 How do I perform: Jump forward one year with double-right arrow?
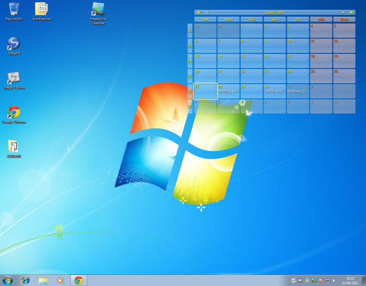(x=351, y=12)
